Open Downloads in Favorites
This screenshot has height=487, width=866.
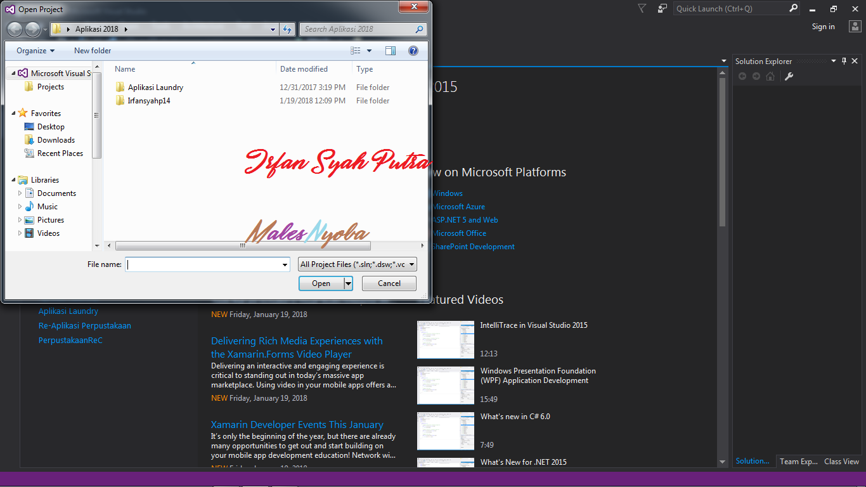pos(56,140)
